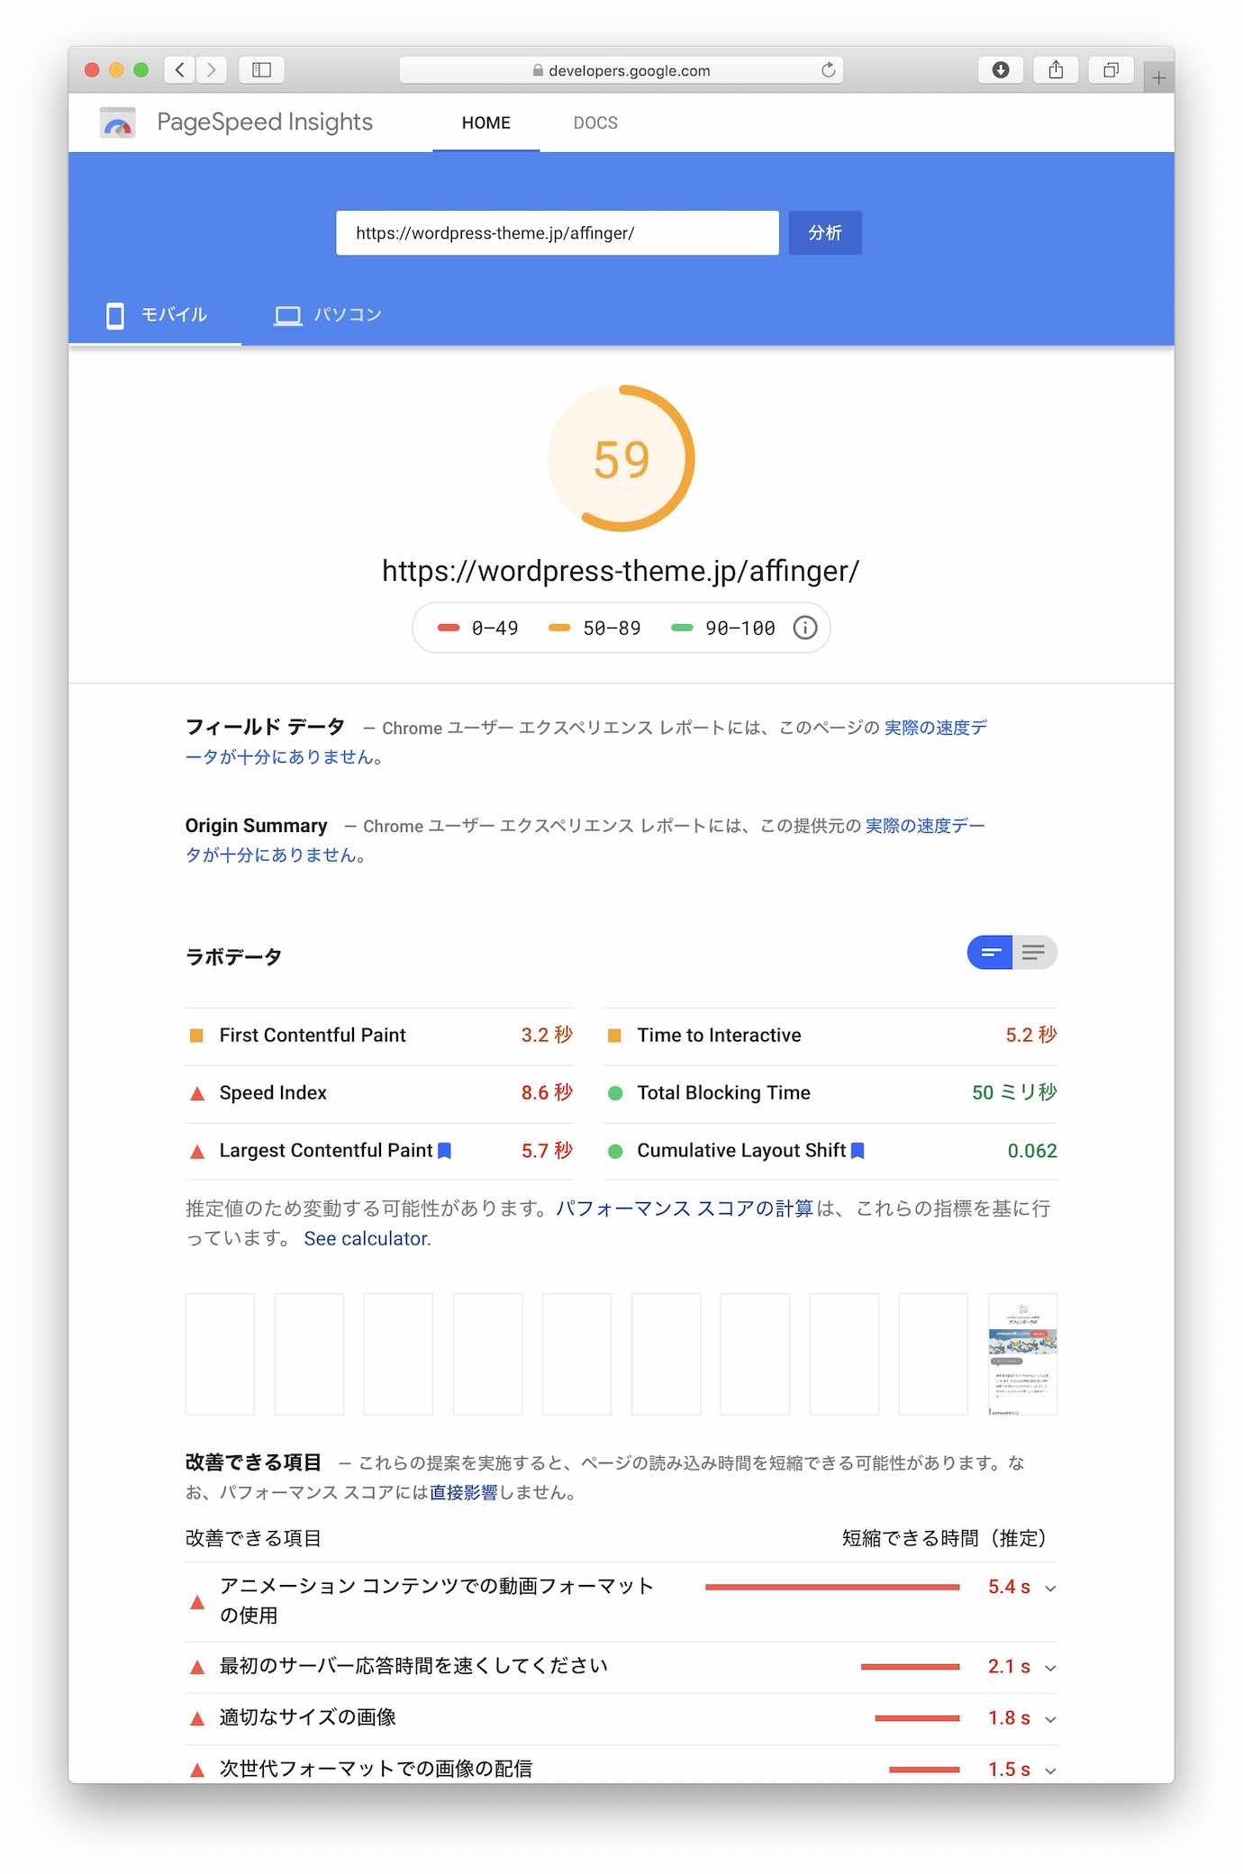Go forward with Safari's forward arrow
This screenshot has height=1874, width=1243.
(x=212, y=70)
